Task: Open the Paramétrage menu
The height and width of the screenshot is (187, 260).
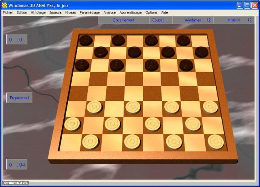Action: tap(90, 12)
